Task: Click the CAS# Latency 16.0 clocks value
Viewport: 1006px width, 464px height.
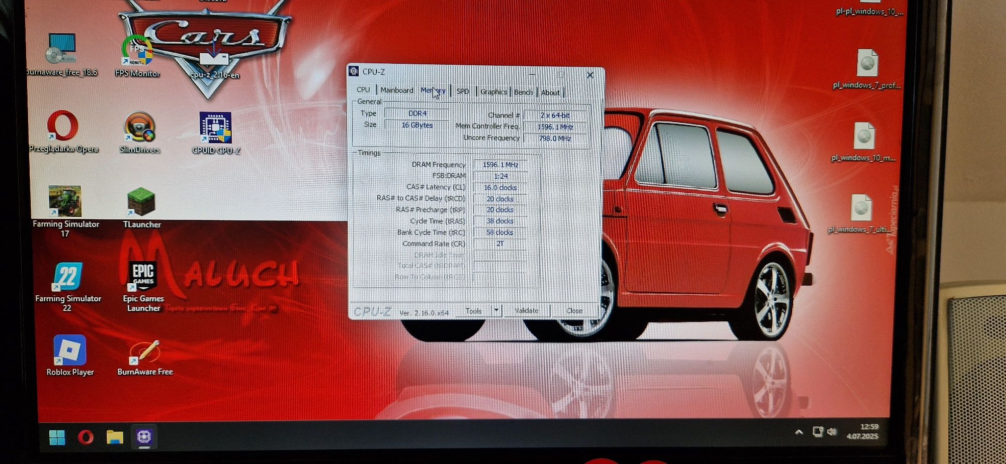Action: 500,188
